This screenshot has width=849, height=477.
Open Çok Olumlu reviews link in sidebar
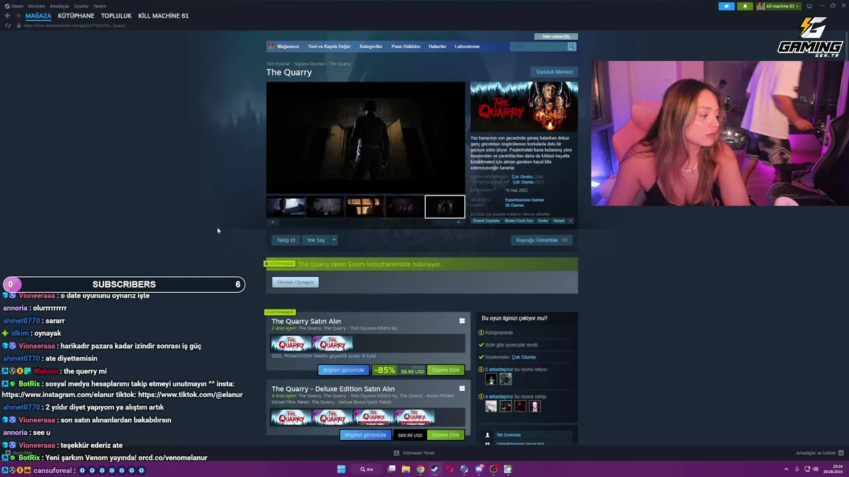coord(524,357)
